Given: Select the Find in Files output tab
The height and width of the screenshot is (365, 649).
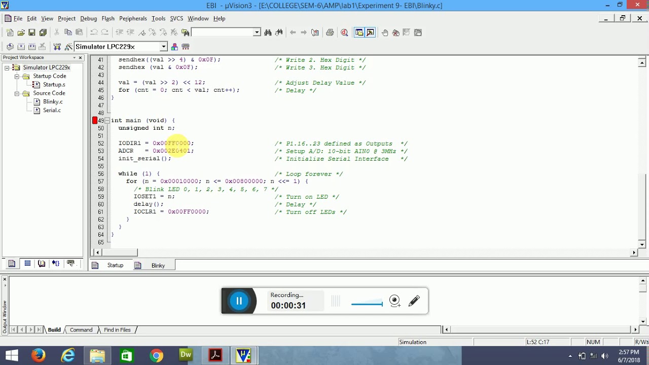Looking at the screenshot, I should point(117,330).
